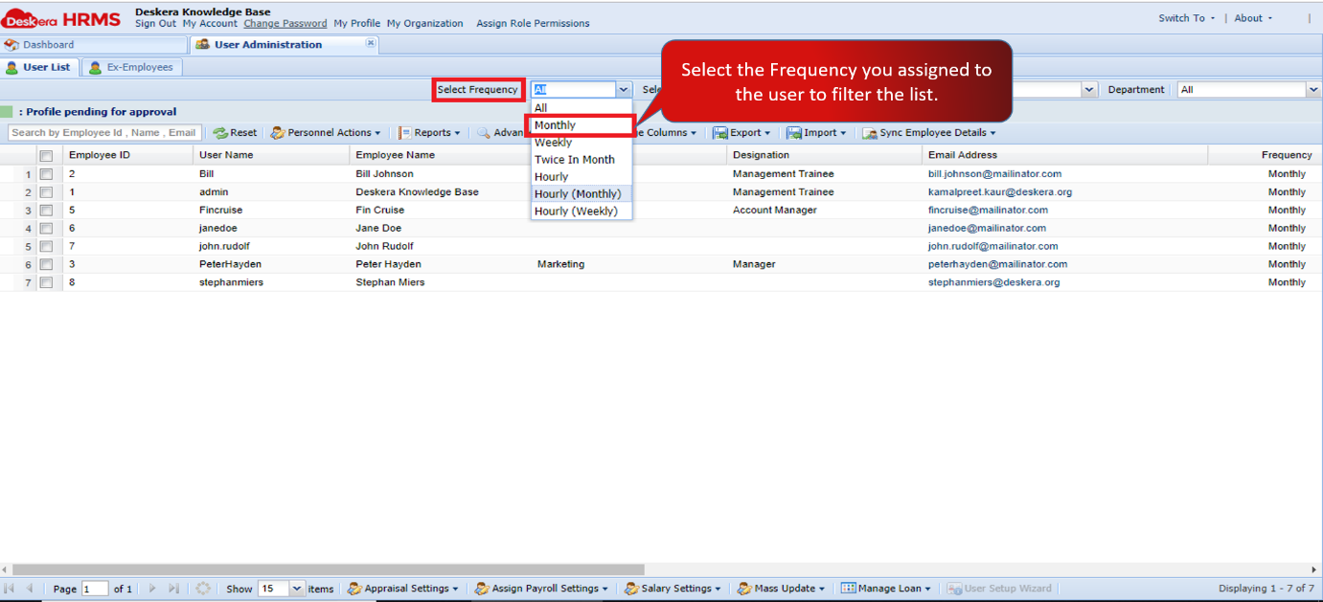Screen dimensions: 1323x602
Task: Open the About menu
Action: pos(1253,18)
